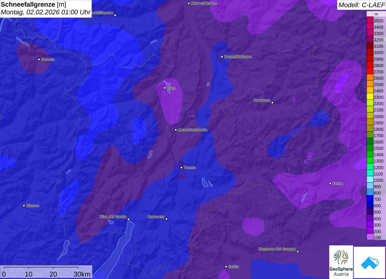Screen dimensions: 386x279
Task: Select the 3500 m legend color swatch
Action: coord(370,20)
